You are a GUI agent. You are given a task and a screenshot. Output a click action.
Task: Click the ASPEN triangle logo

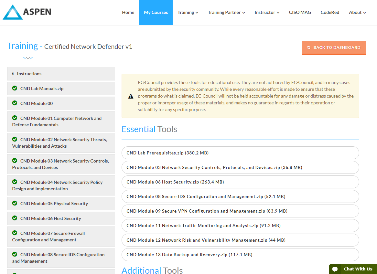point(13,12)
